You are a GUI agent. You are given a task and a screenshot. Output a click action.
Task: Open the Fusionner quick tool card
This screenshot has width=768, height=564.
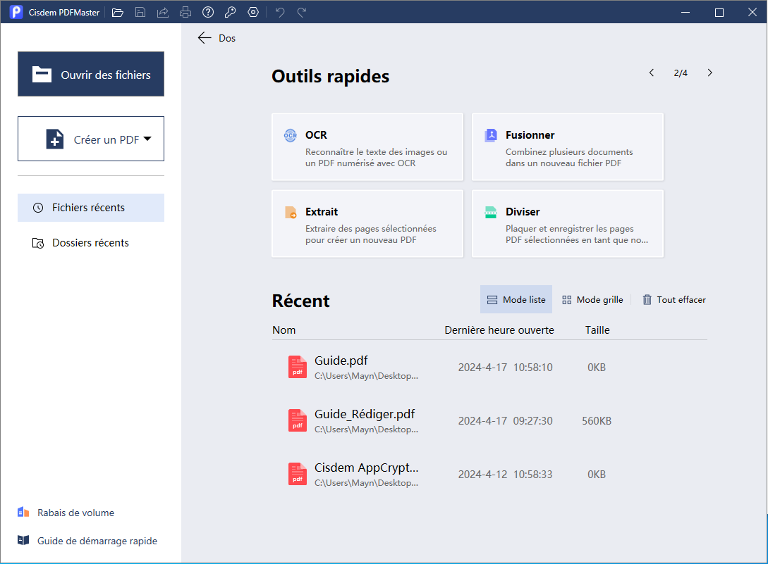point(568,146)
